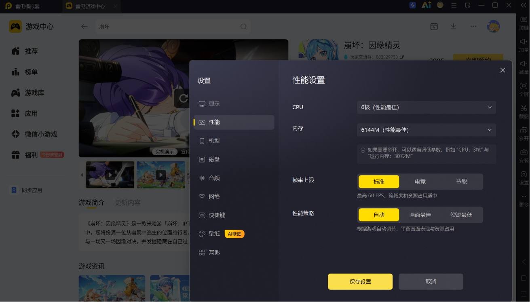Open 机型 settings section

(234, 141)
